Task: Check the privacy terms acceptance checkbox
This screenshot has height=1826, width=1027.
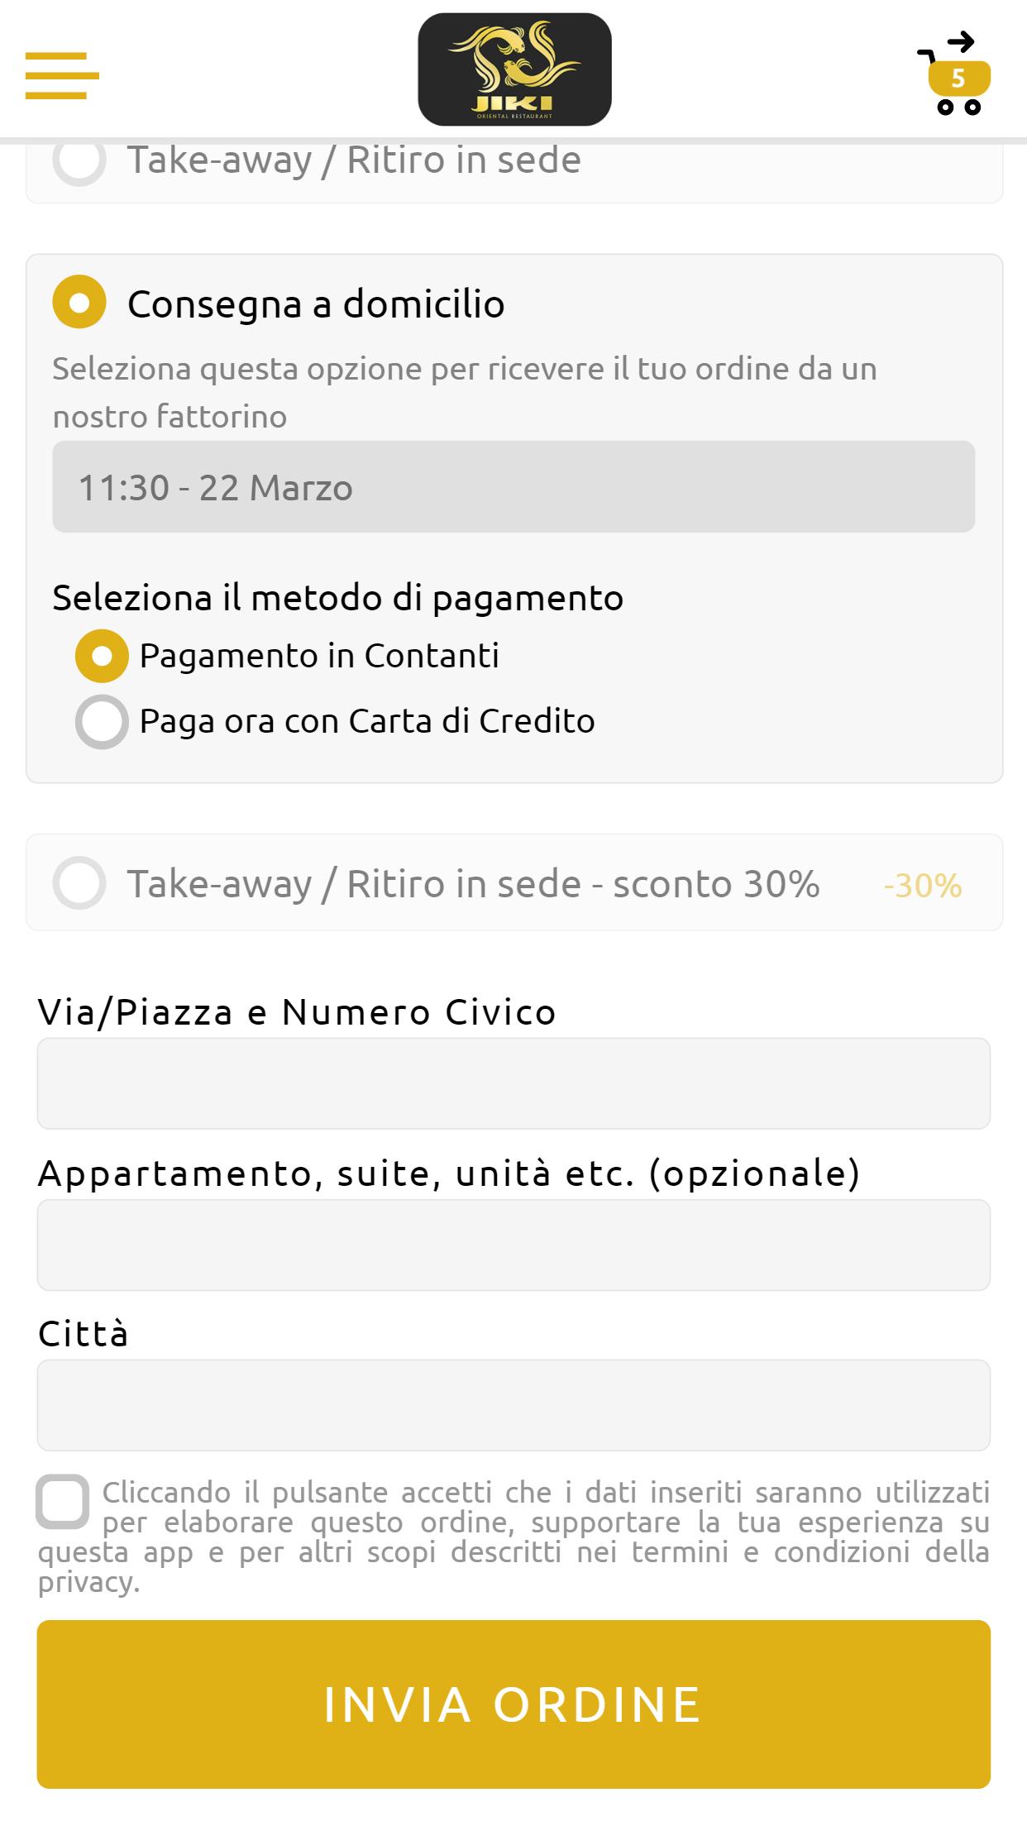Action: click(63, 1502)
